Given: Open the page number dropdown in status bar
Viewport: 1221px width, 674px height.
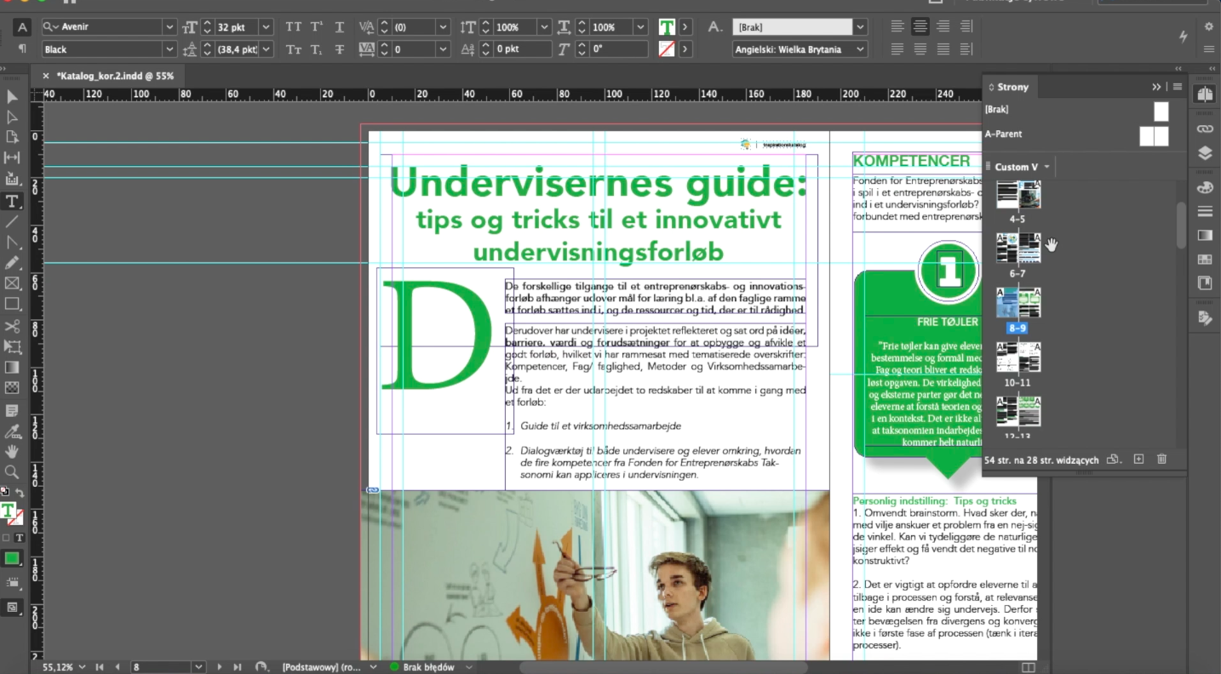Looking at the screenshot, I should pyautogui.click(x=199, y=667).
